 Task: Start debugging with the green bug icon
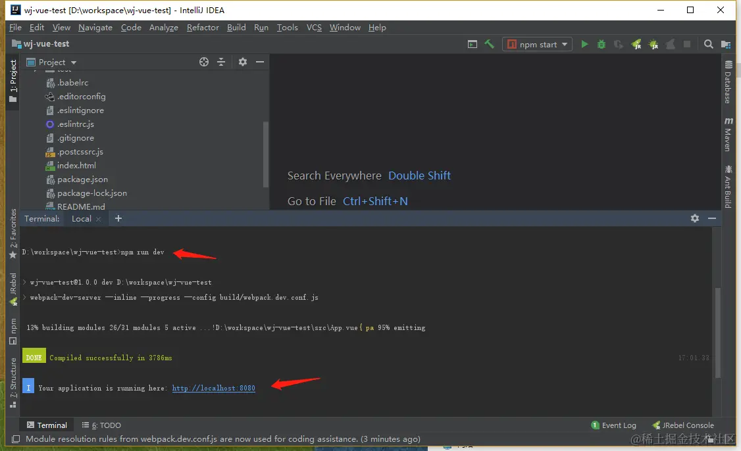(x=601, y=44)
